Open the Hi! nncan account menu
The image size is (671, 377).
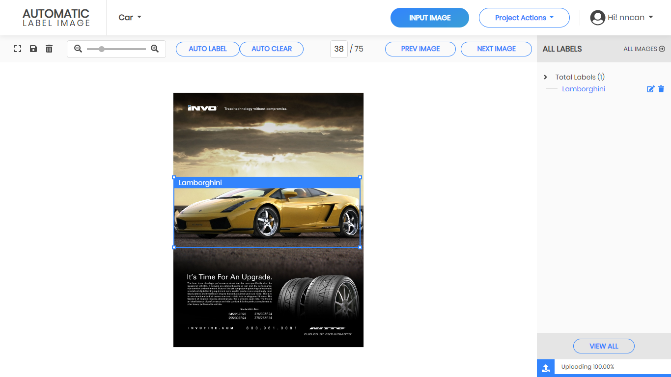(630, 18)
